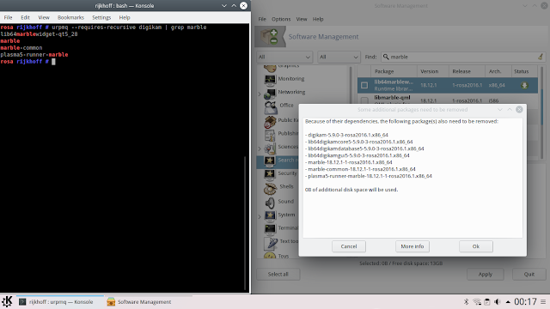Click the Apply button

coord(485,274)
